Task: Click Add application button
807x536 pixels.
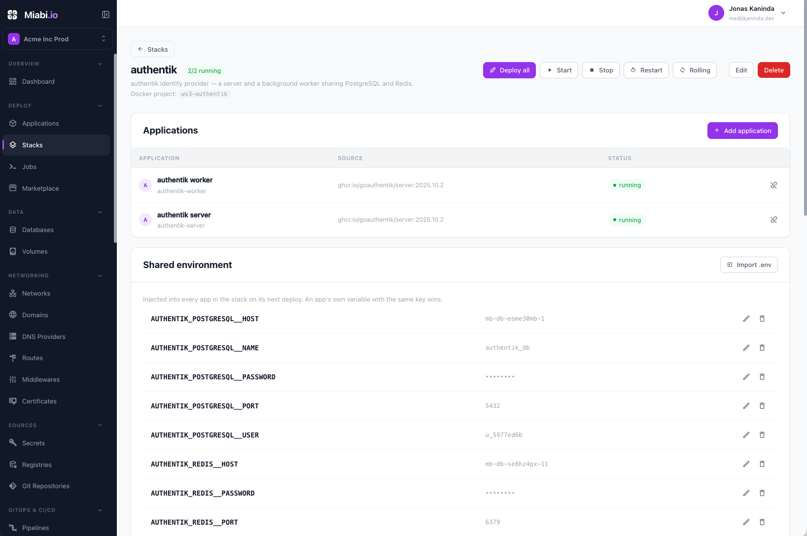Action: pos(742,131)
